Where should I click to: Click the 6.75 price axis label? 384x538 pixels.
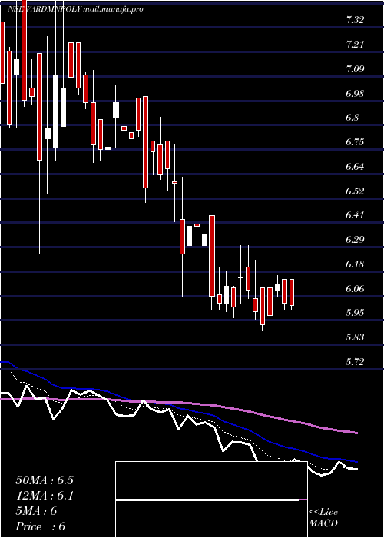coord(355,142)
